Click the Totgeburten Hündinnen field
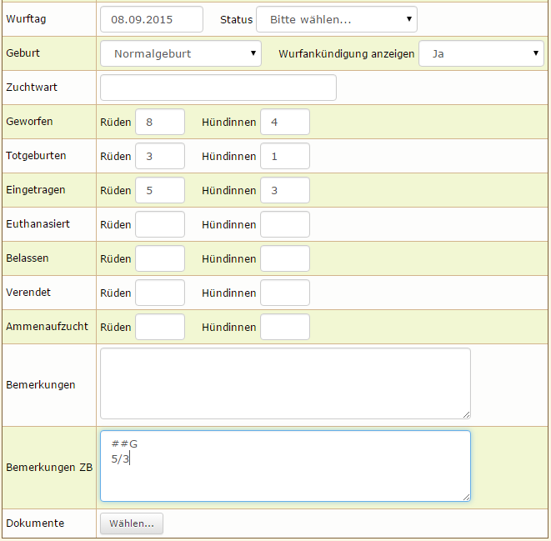This screenshot has height=541, width=551. tap(284, 156)
